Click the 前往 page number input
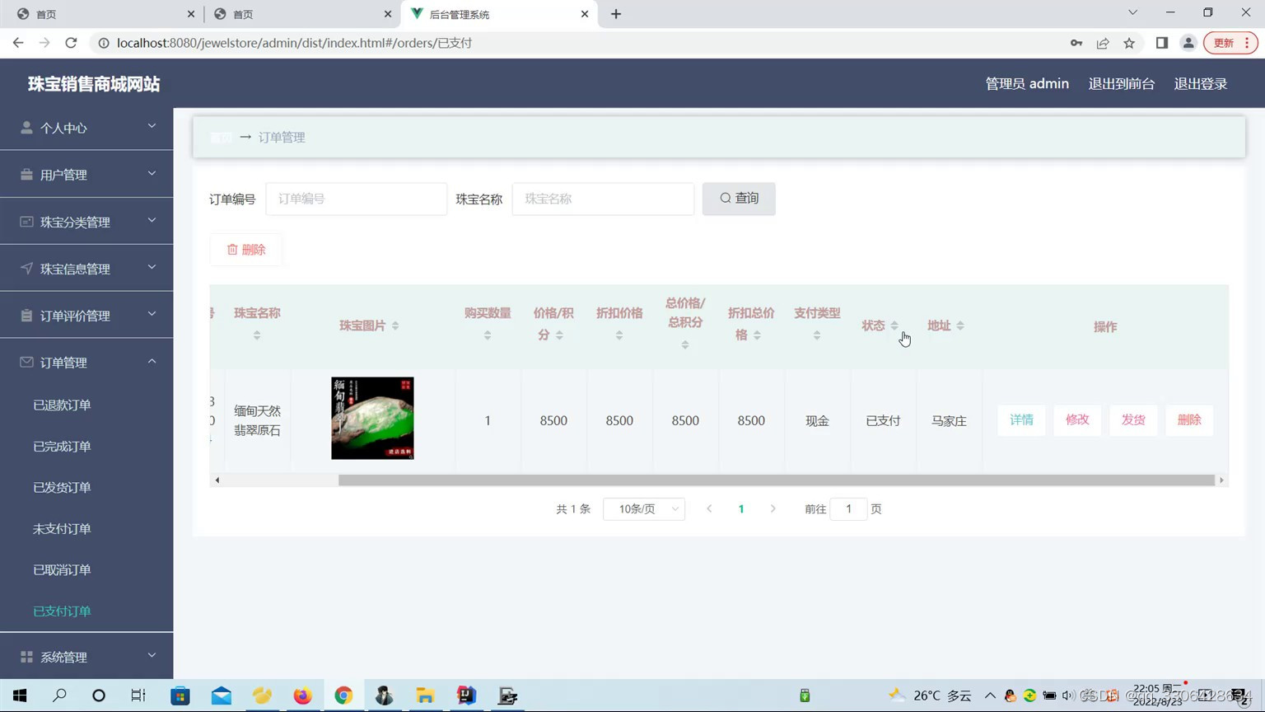 (x=848, y=509)
